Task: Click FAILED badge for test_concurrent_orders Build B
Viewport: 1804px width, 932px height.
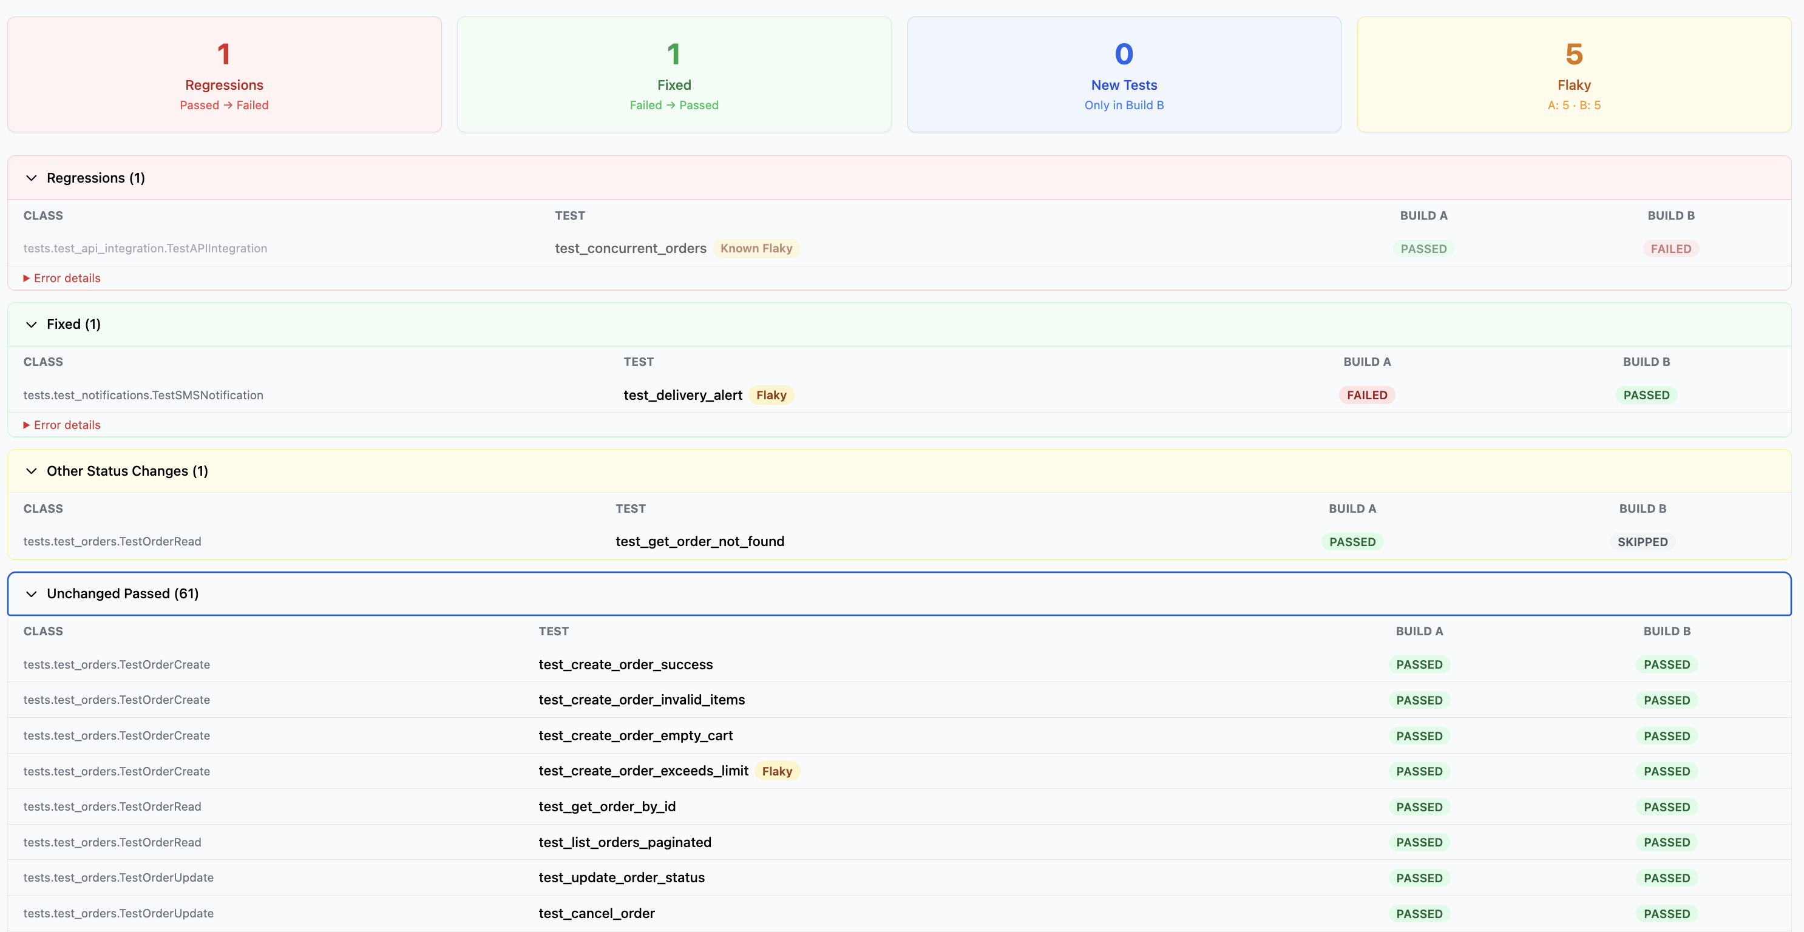Action: click(x=1670, y=249)
